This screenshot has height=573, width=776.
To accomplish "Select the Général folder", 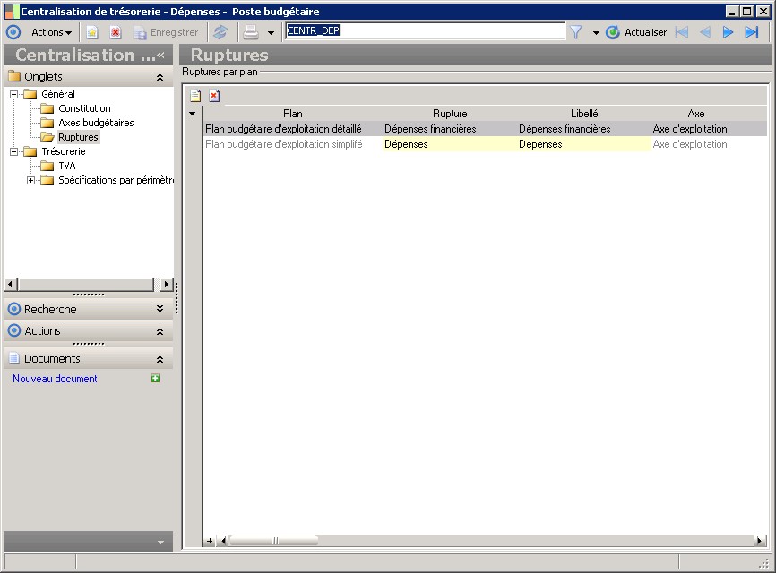I will [x=49, y=94].
